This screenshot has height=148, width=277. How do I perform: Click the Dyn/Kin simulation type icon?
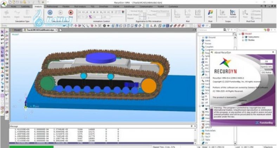pos(7,13)
